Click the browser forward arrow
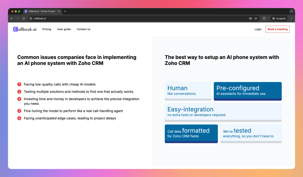Screen dimensions: 303x177 click(x=18, y=18)
